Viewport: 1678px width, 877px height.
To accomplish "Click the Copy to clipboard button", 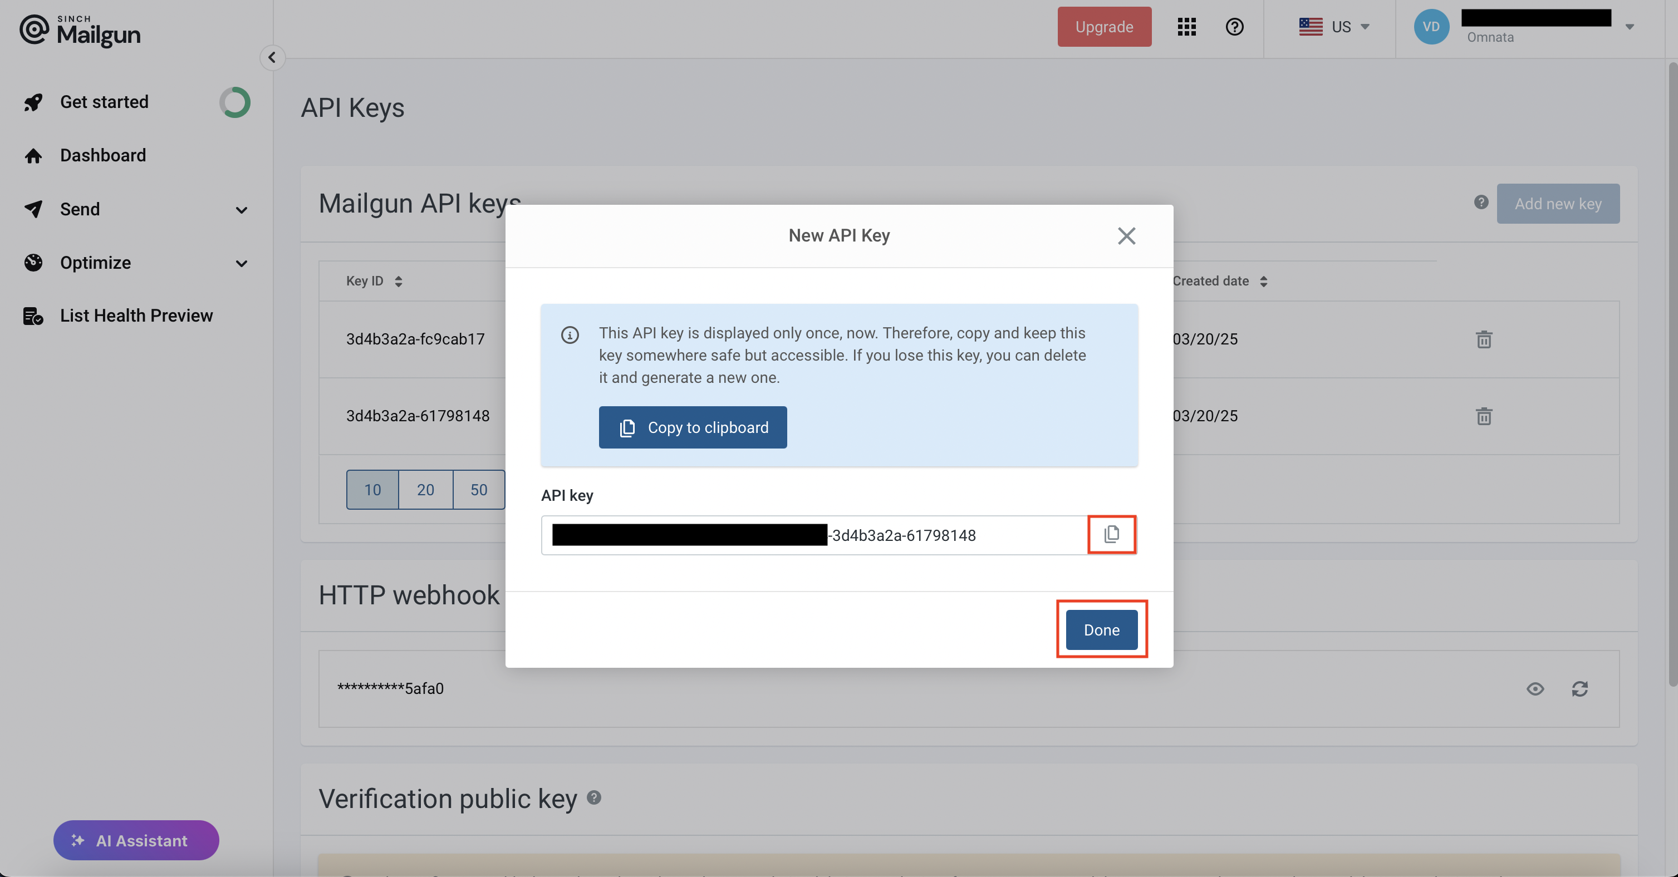I will point(693,428).
